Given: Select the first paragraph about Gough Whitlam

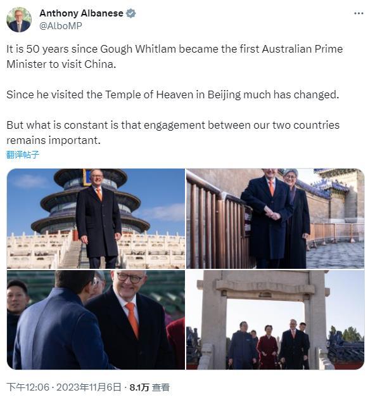Looking at the screenshot, I should 174,56.
